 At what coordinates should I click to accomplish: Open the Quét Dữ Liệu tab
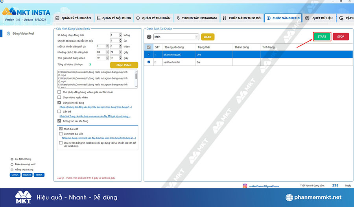coord(319,18)
